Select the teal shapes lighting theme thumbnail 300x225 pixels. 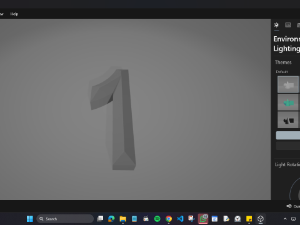288,102
